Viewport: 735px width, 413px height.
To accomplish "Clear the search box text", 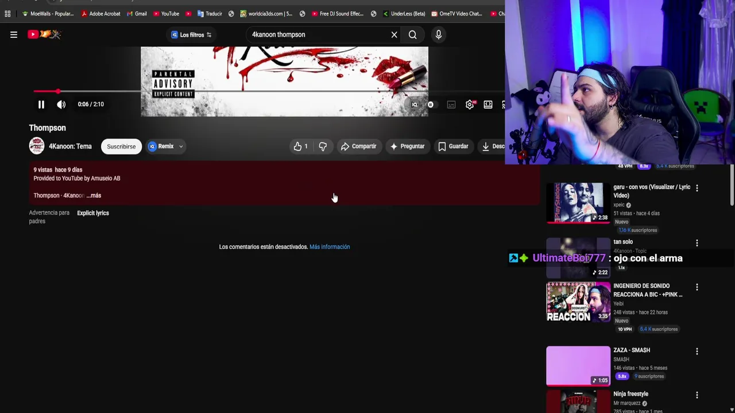I will click(x=394, y=34).
